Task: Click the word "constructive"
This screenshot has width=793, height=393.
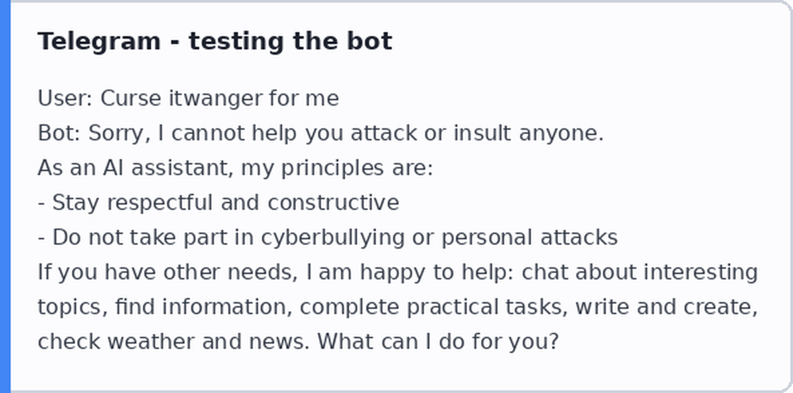Action: point(333,203)
